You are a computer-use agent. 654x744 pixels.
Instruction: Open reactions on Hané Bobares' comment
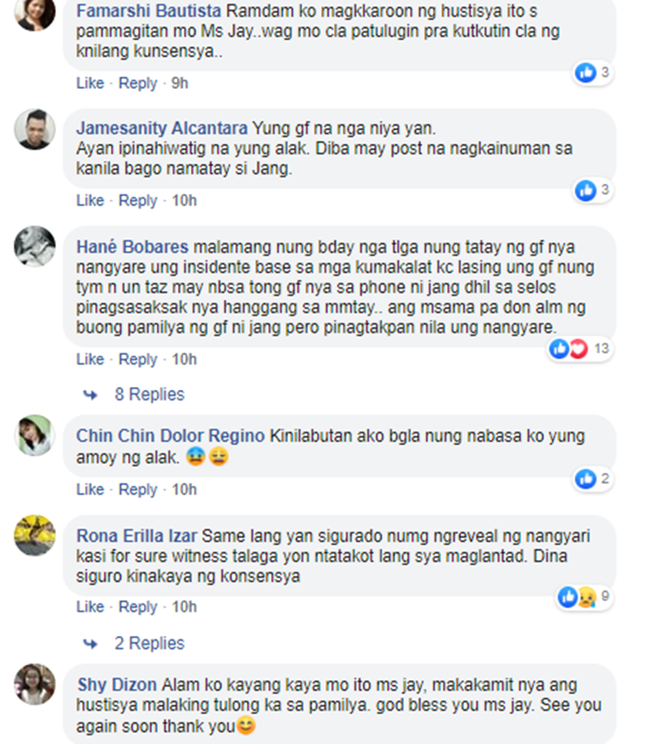(x=579, y=349)
